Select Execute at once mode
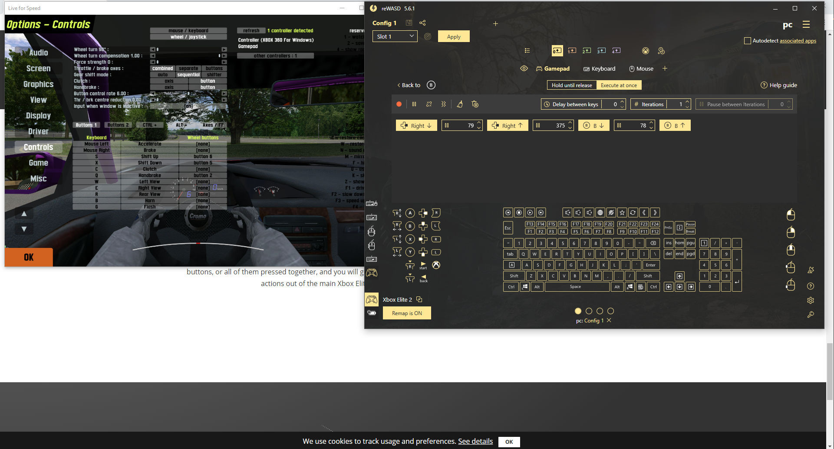Screen dimensions: 834x449 pos(619,85)
